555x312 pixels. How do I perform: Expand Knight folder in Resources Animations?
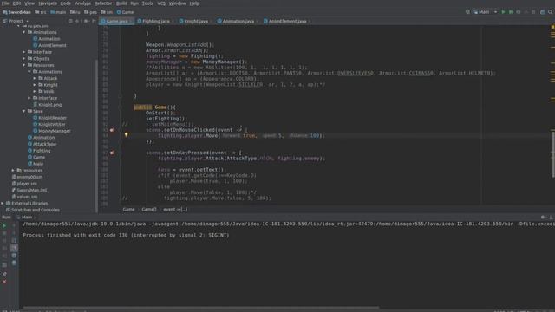[x=35, y=85]
